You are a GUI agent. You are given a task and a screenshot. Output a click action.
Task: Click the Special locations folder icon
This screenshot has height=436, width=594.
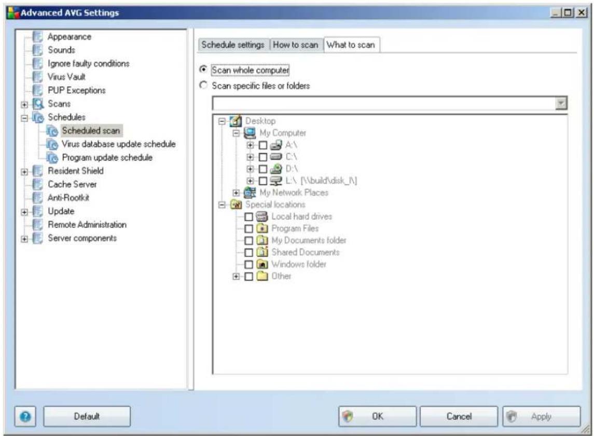click(236, 205)
